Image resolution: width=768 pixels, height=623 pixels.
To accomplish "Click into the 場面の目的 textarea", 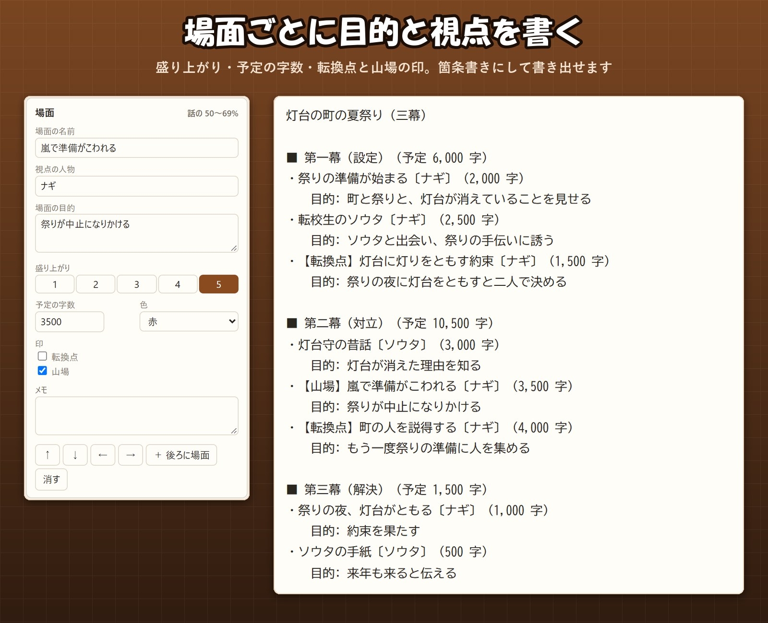I will click(x=137, y=233).
